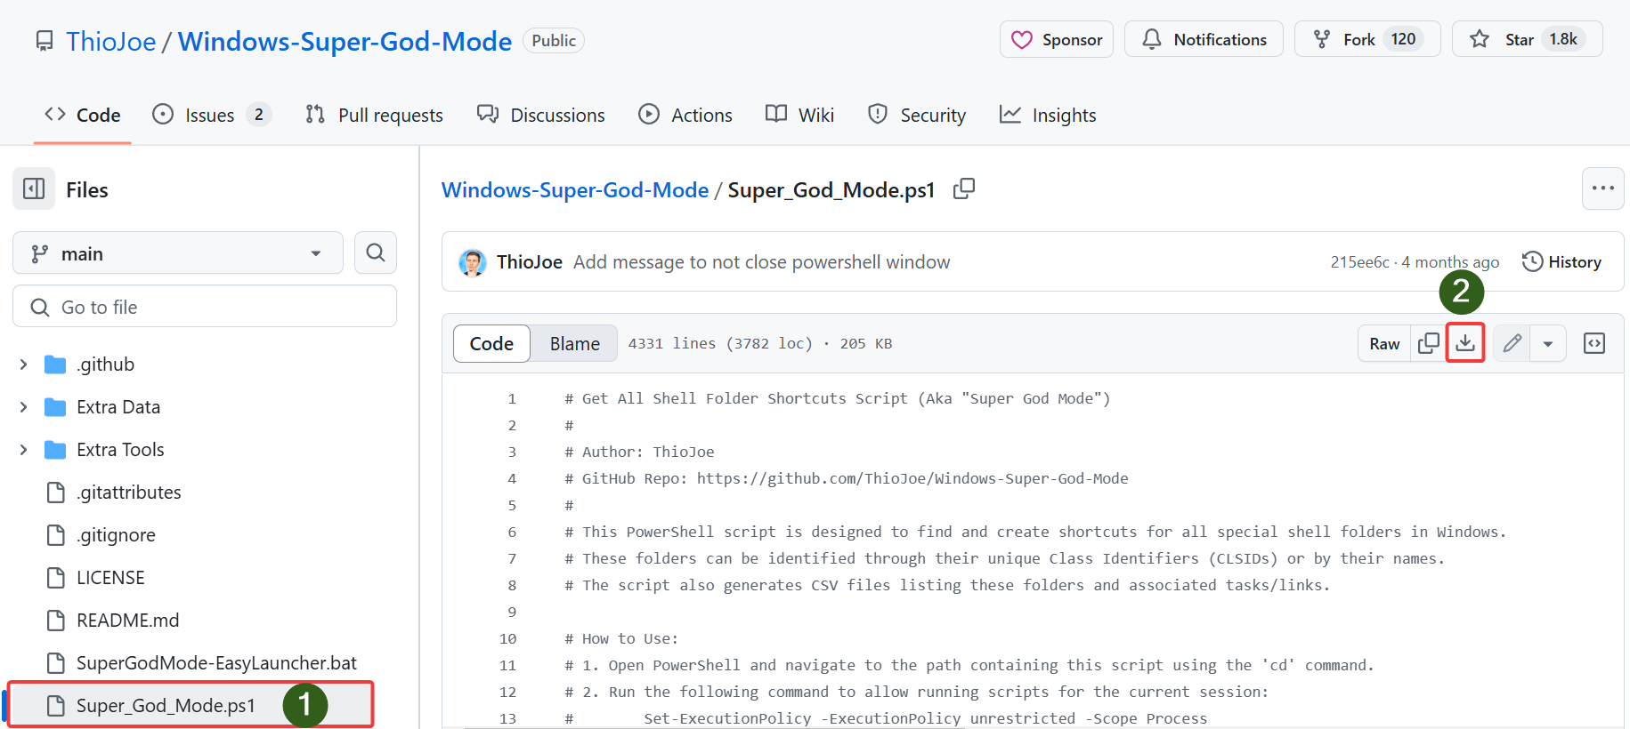Open commit 215ee6c
Image resolution: width=1630 pixels, height=729 pixels.
coord(1359,262)
